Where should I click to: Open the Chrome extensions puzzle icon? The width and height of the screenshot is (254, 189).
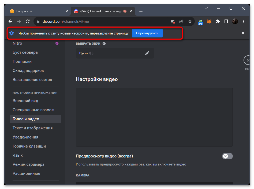(218, 21)
